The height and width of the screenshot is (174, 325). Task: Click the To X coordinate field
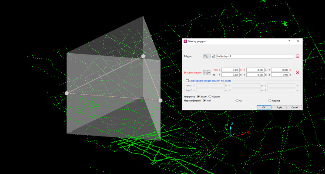tap(231, 75)
